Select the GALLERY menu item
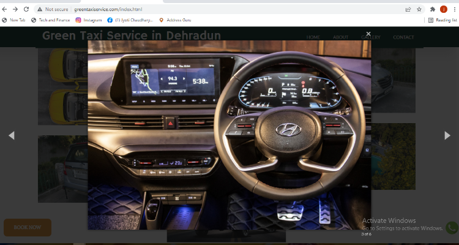Screen dimensions: 459x245 click(371, 37)
